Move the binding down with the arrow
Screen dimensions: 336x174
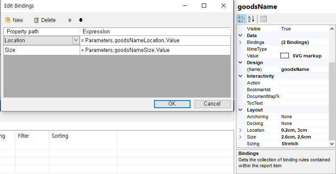(81, 20)
